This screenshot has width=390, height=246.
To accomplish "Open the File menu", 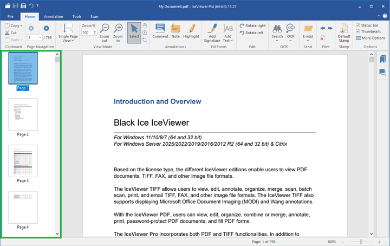I will pyautogui.click(x=10, y=16).
